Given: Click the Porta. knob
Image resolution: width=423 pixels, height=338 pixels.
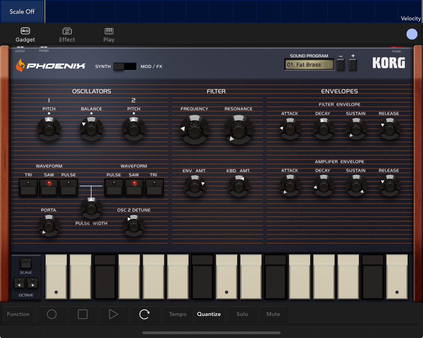Looking at the screenshot, I should coord(49,226).
